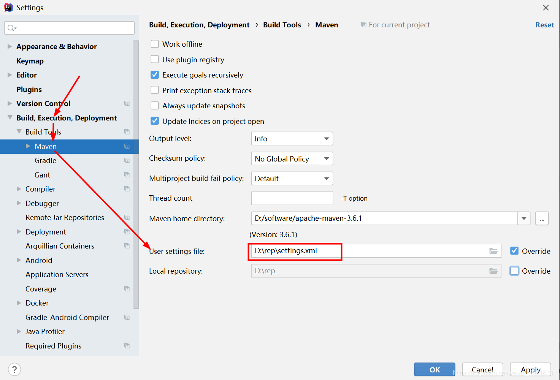Expand the Compiler node
The width and height of the screenshot is (560, 380).
[19, 189]
